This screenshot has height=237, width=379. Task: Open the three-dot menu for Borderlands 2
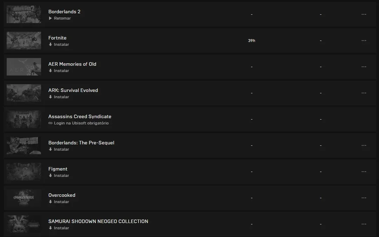tap(364, 14)
